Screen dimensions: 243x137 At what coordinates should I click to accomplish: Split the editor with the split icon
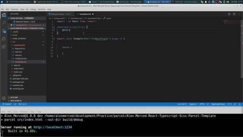coord(234,14)
